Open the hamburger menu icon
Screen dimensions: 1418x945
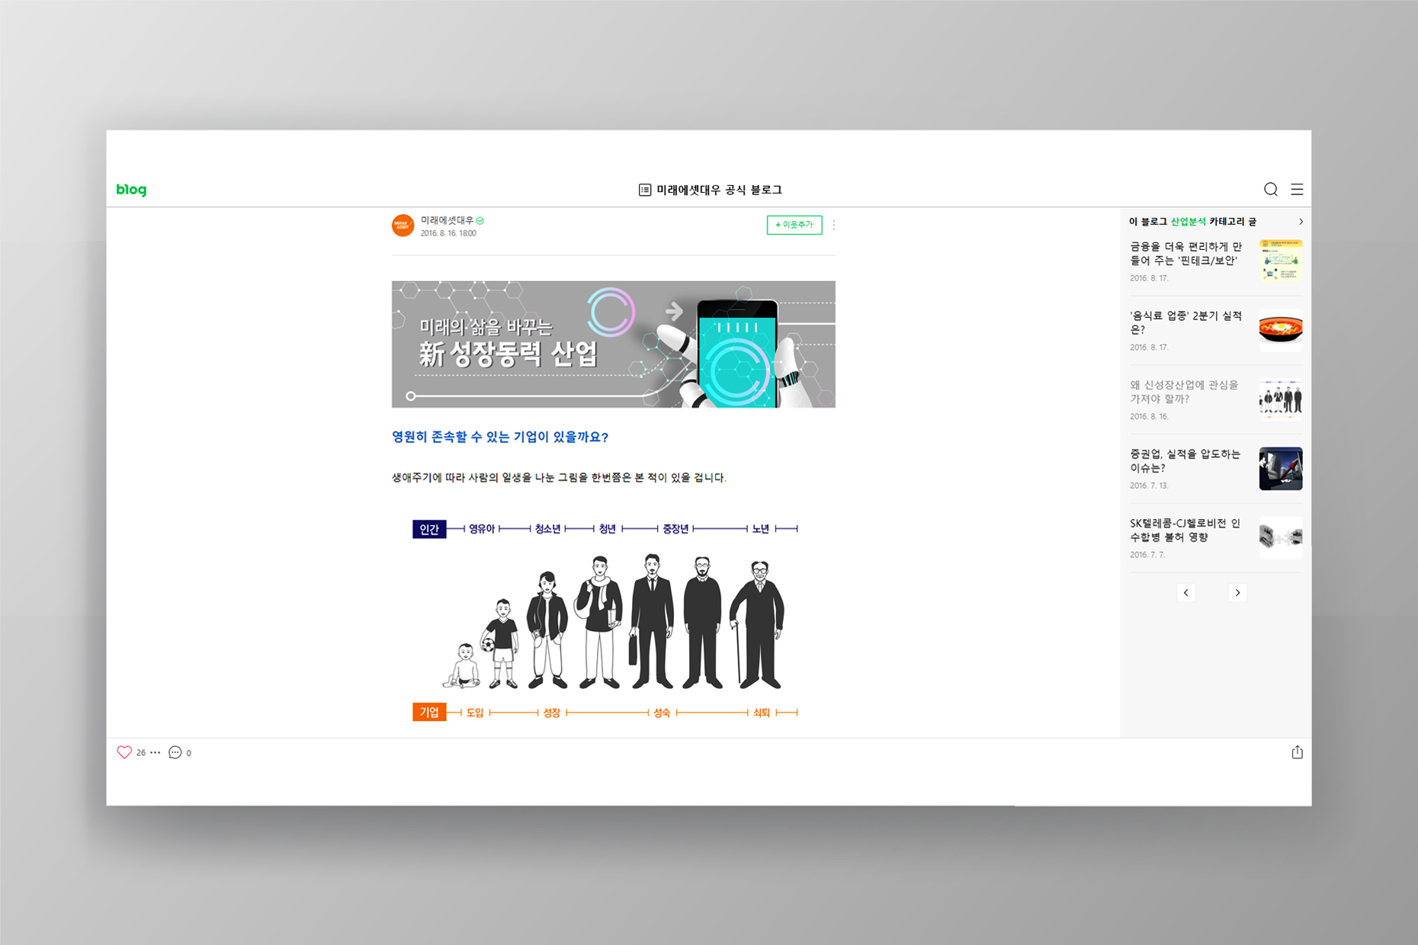click(1297, 190)
